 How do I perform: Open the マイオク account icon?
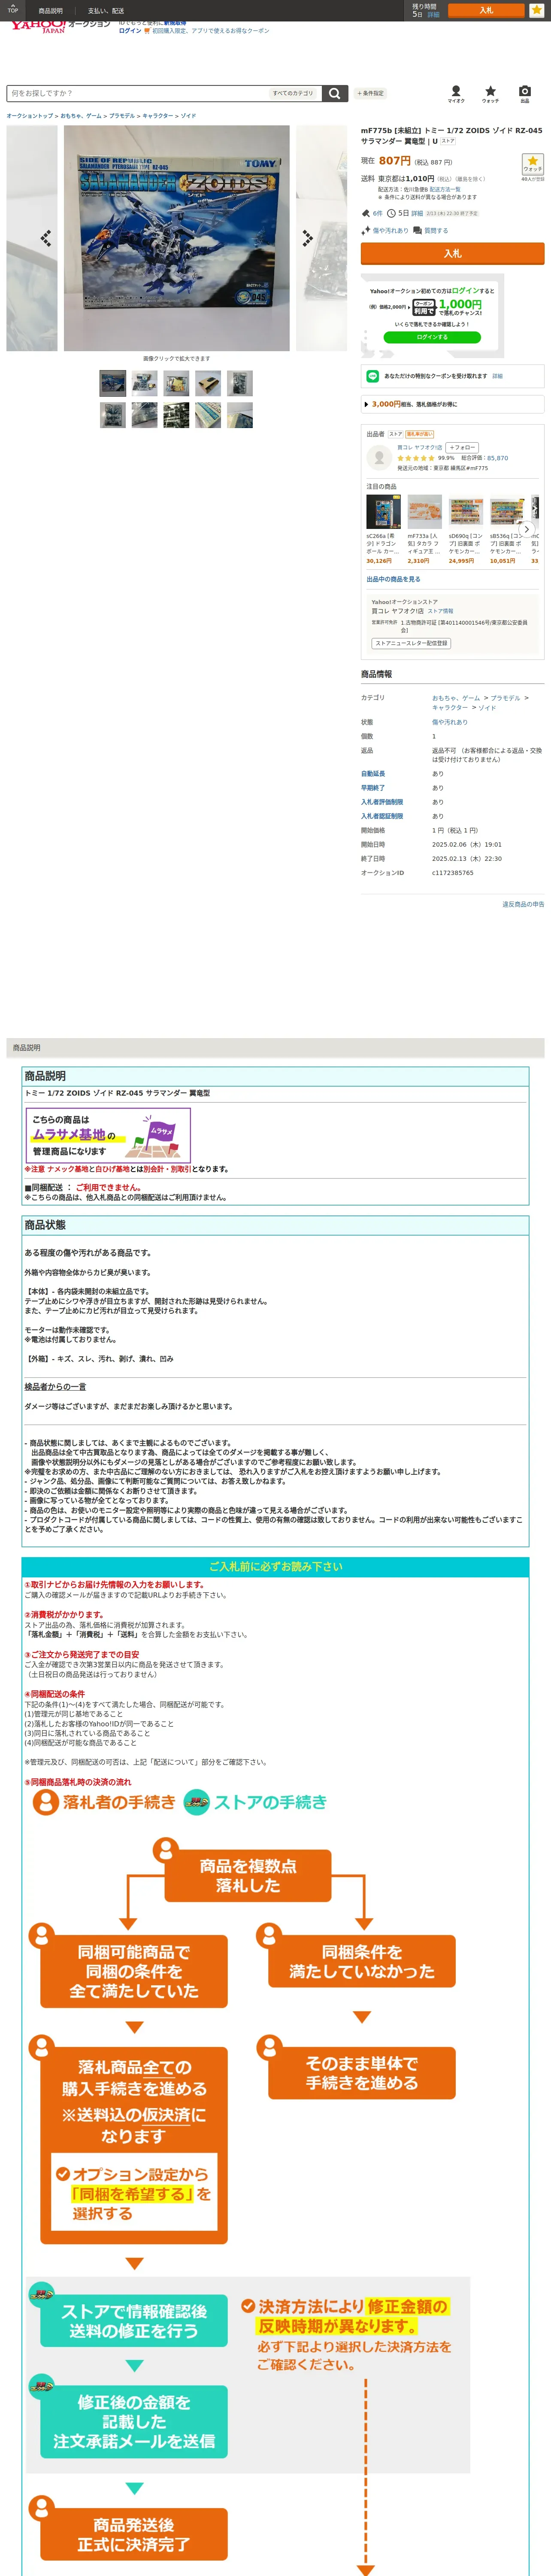(x=456, y=93)
